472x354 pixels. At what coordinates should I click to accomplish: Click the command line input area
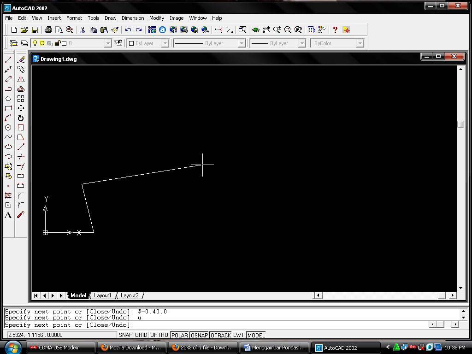[217, 325]
